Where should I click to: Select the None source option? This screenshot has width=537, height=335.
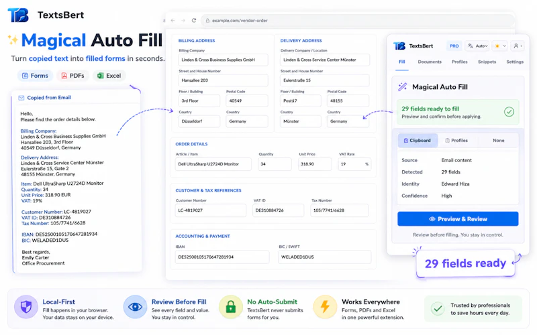click(x=498, y=141)
